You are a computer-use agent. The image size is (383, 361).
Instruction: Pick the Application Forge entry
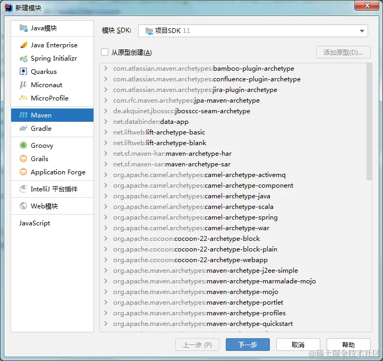(52, 172)
